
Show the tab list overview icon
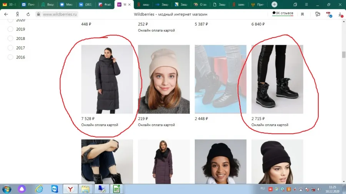pyautogui.click(x=295, y=4)
